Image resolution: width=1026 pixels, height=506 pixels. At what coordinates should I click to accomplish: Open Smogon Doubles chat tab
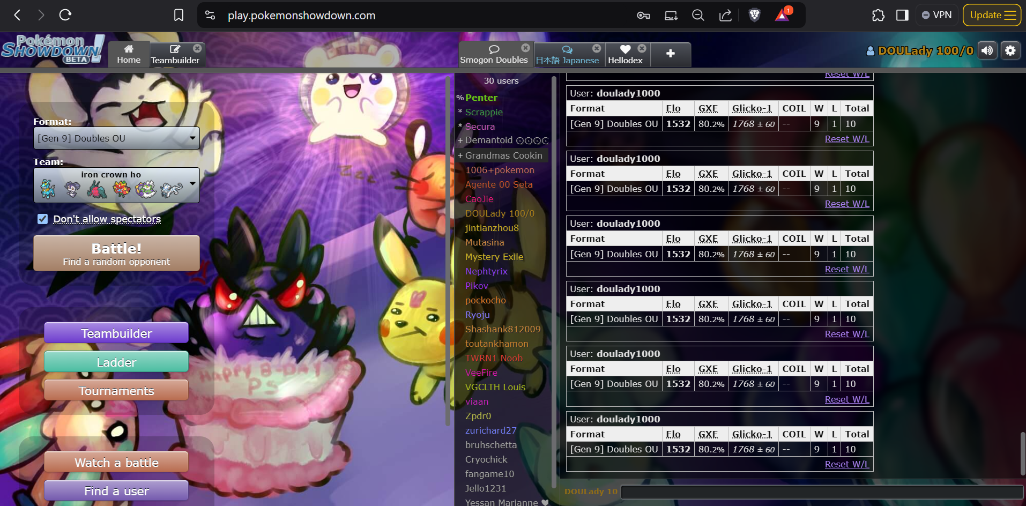point(494,55)
